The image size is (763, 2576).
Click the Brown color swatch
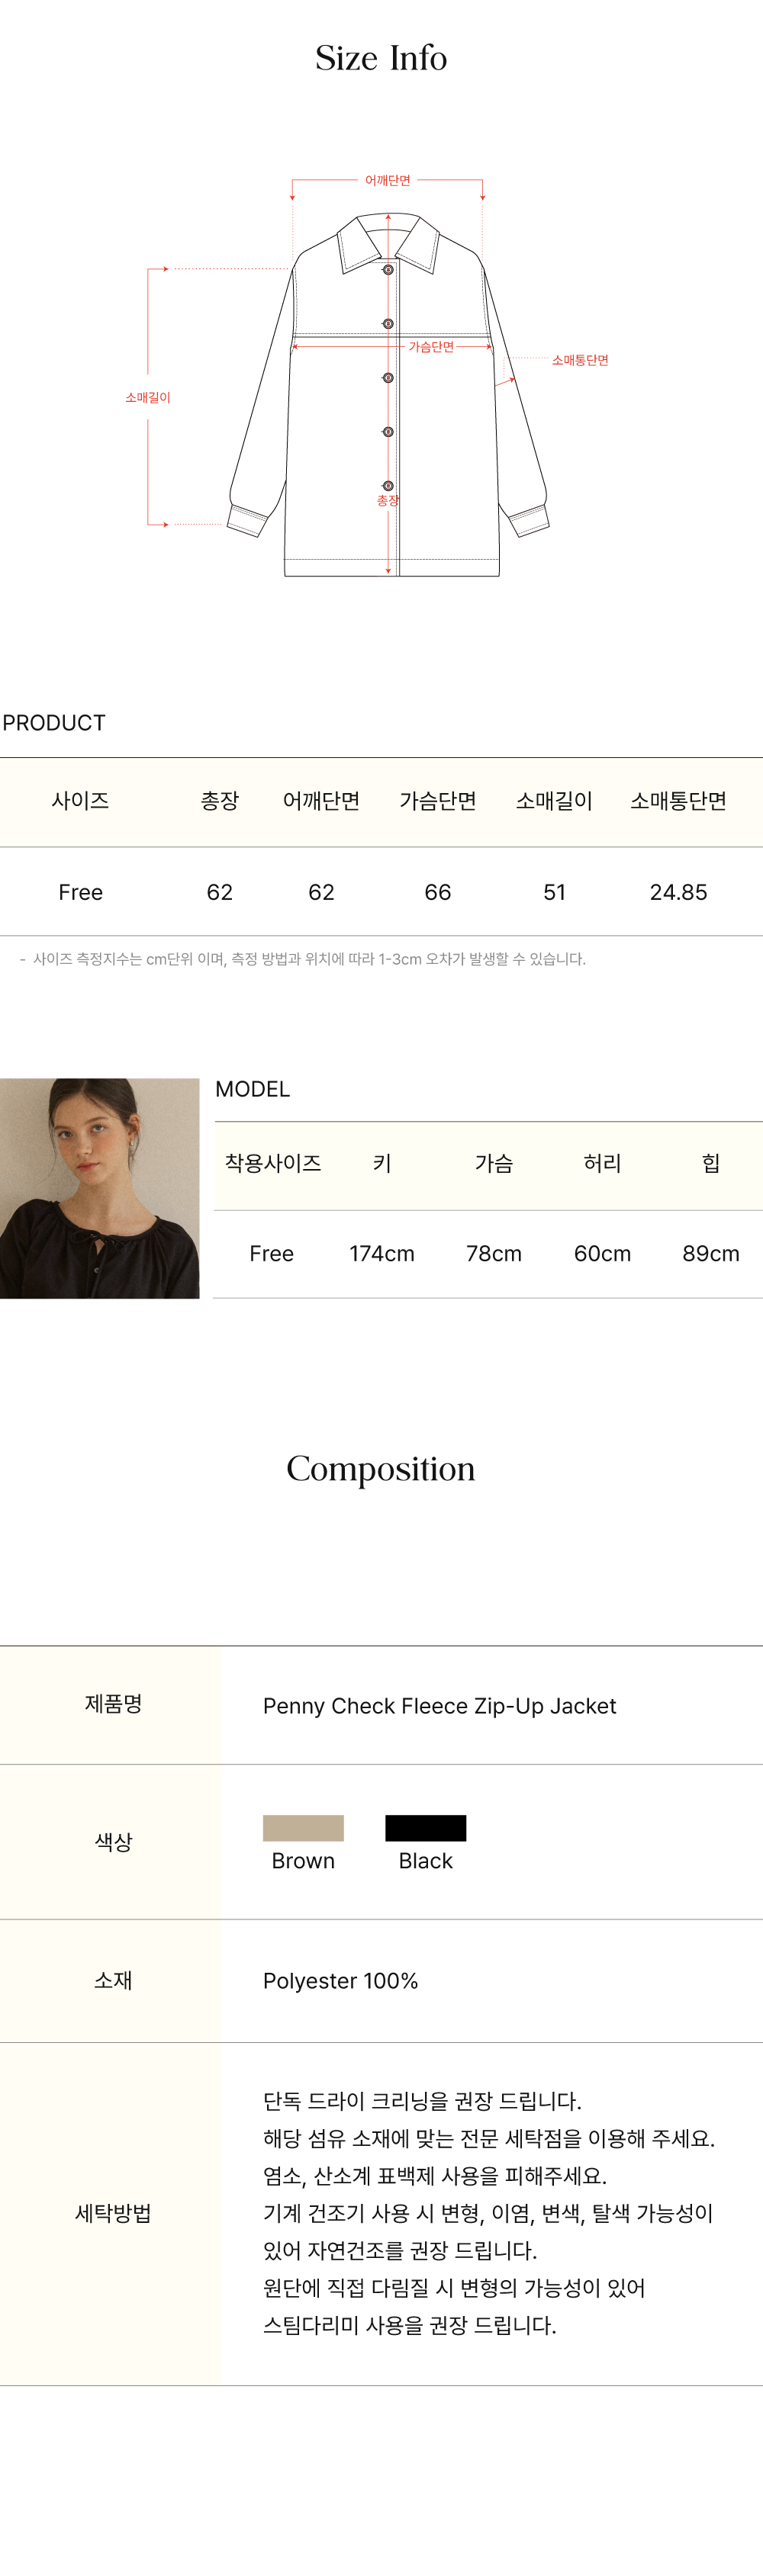click(x=303, y=1828)
